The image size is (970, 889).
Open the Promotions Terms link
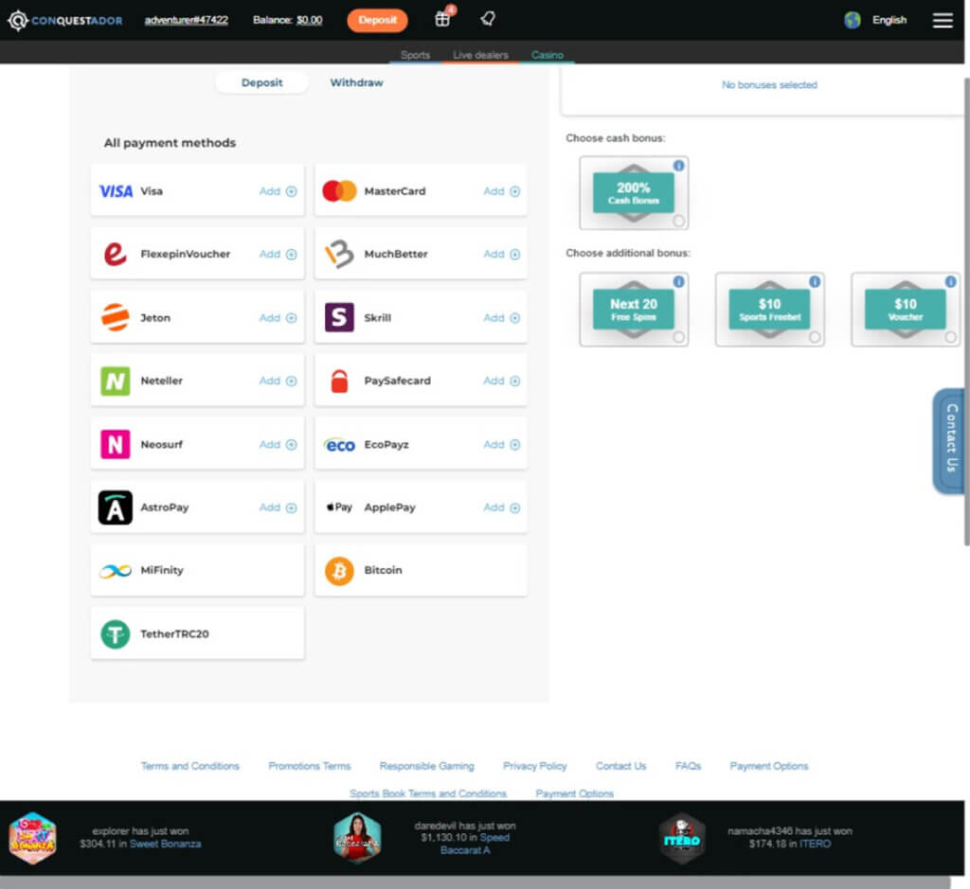(310, 766)
